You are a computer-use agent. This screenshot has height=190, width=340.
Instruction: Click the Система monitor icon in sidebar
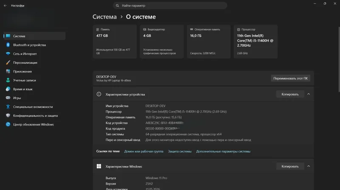tap(8, 36)
